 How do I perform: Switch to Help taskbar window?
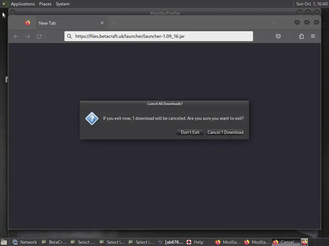pos(195,242)
